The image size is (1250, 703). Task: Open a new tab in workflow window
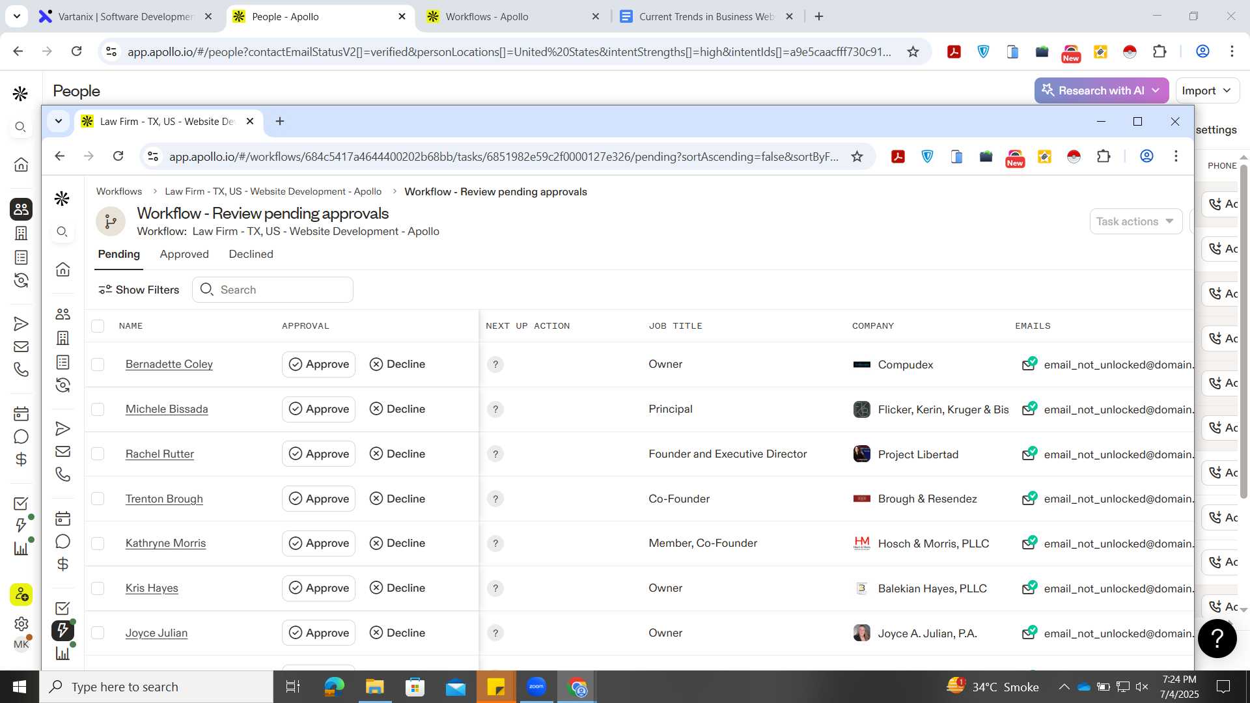(x=280, y=121)
